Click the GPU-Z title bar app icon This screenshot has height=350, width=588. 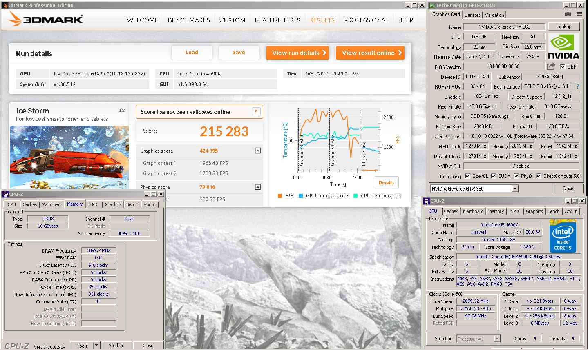click(x=432, y=5)
